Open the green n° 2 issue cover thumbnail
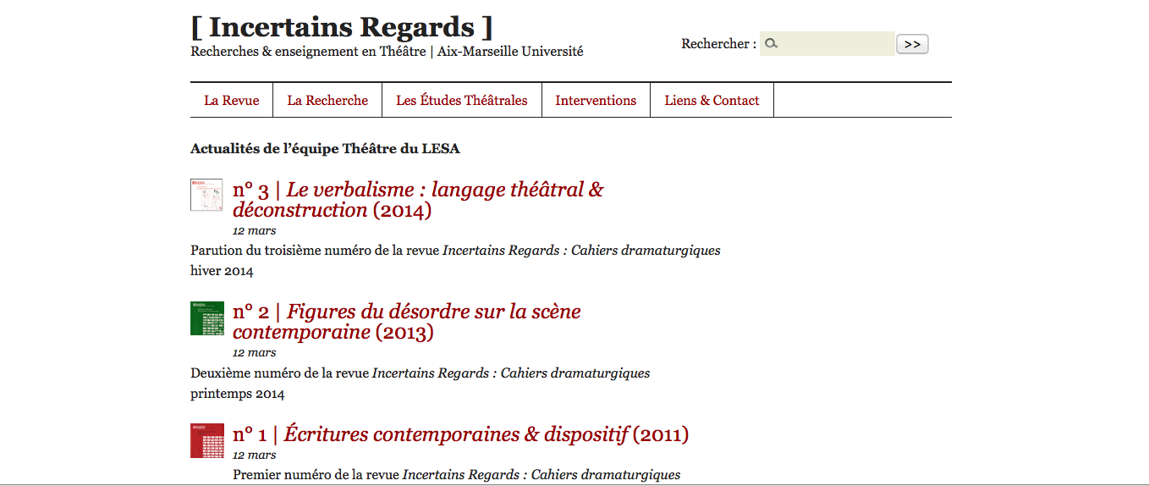This screenshot has height=486, width=1149. 206,318
